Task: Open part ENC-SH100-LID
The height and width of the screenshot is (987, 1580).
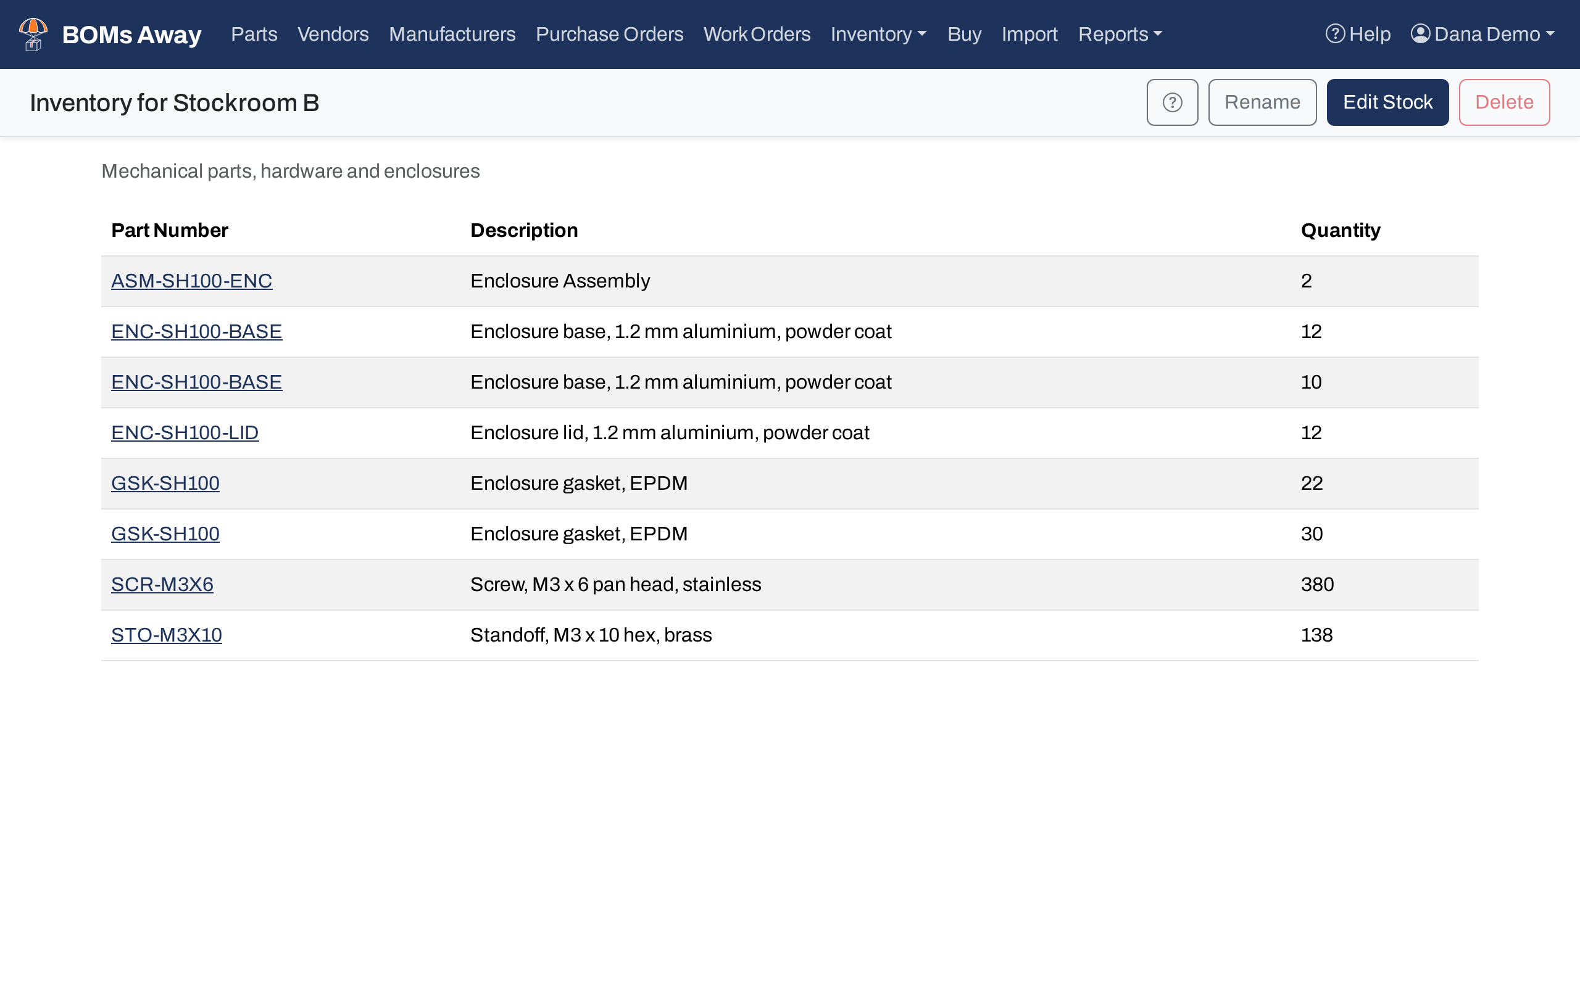Action: pos(185,433)
